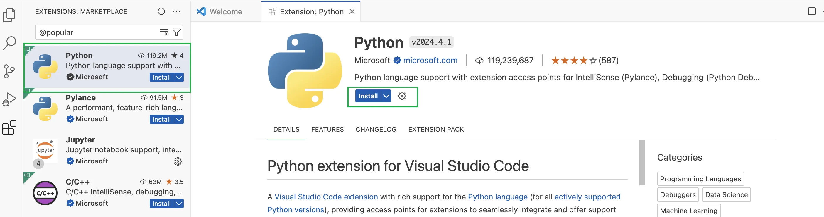Click Microsoft publisher name on details page
The image size is (824, 217).
[x=372, y=60]
